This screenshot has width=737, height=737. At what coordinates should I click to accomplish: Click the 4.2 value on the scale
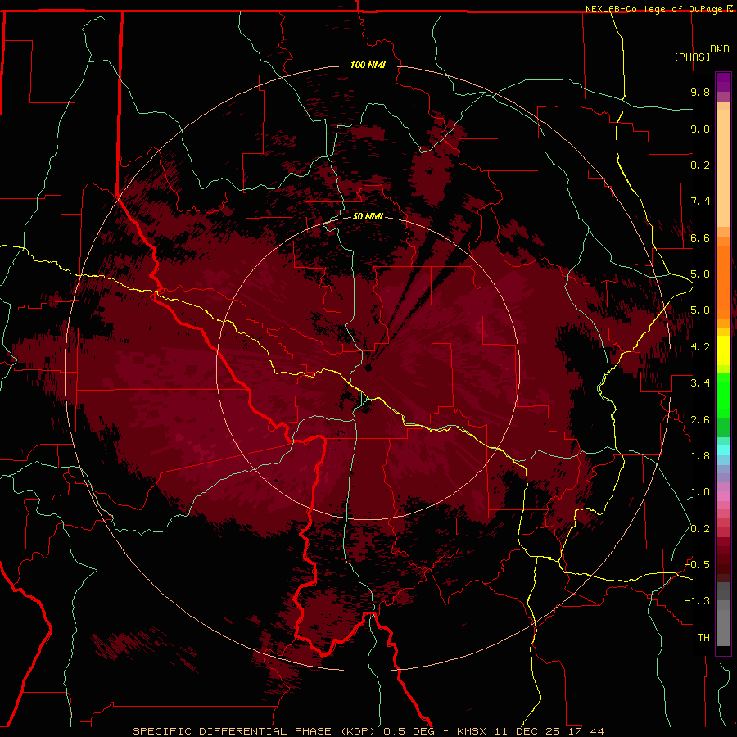(x=700, y=347)
